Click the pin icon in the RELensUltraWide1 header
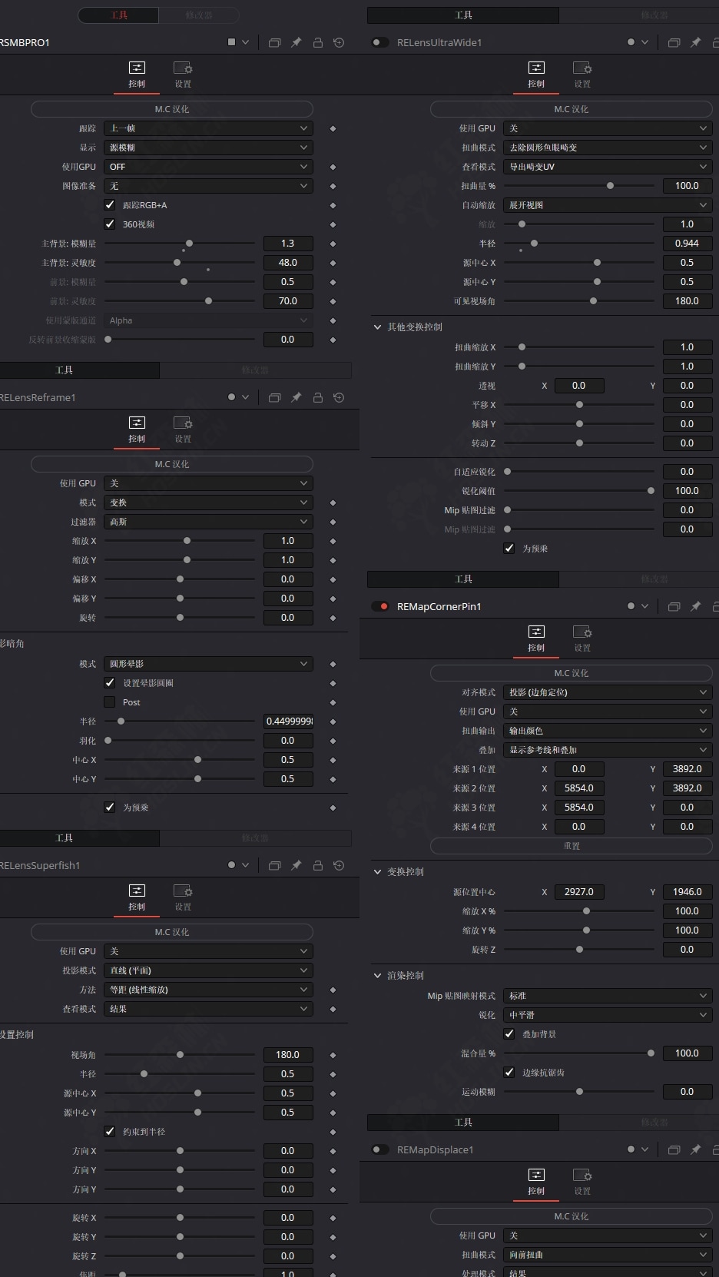This screenshot has height=1277, width=719. pos(695,42)
